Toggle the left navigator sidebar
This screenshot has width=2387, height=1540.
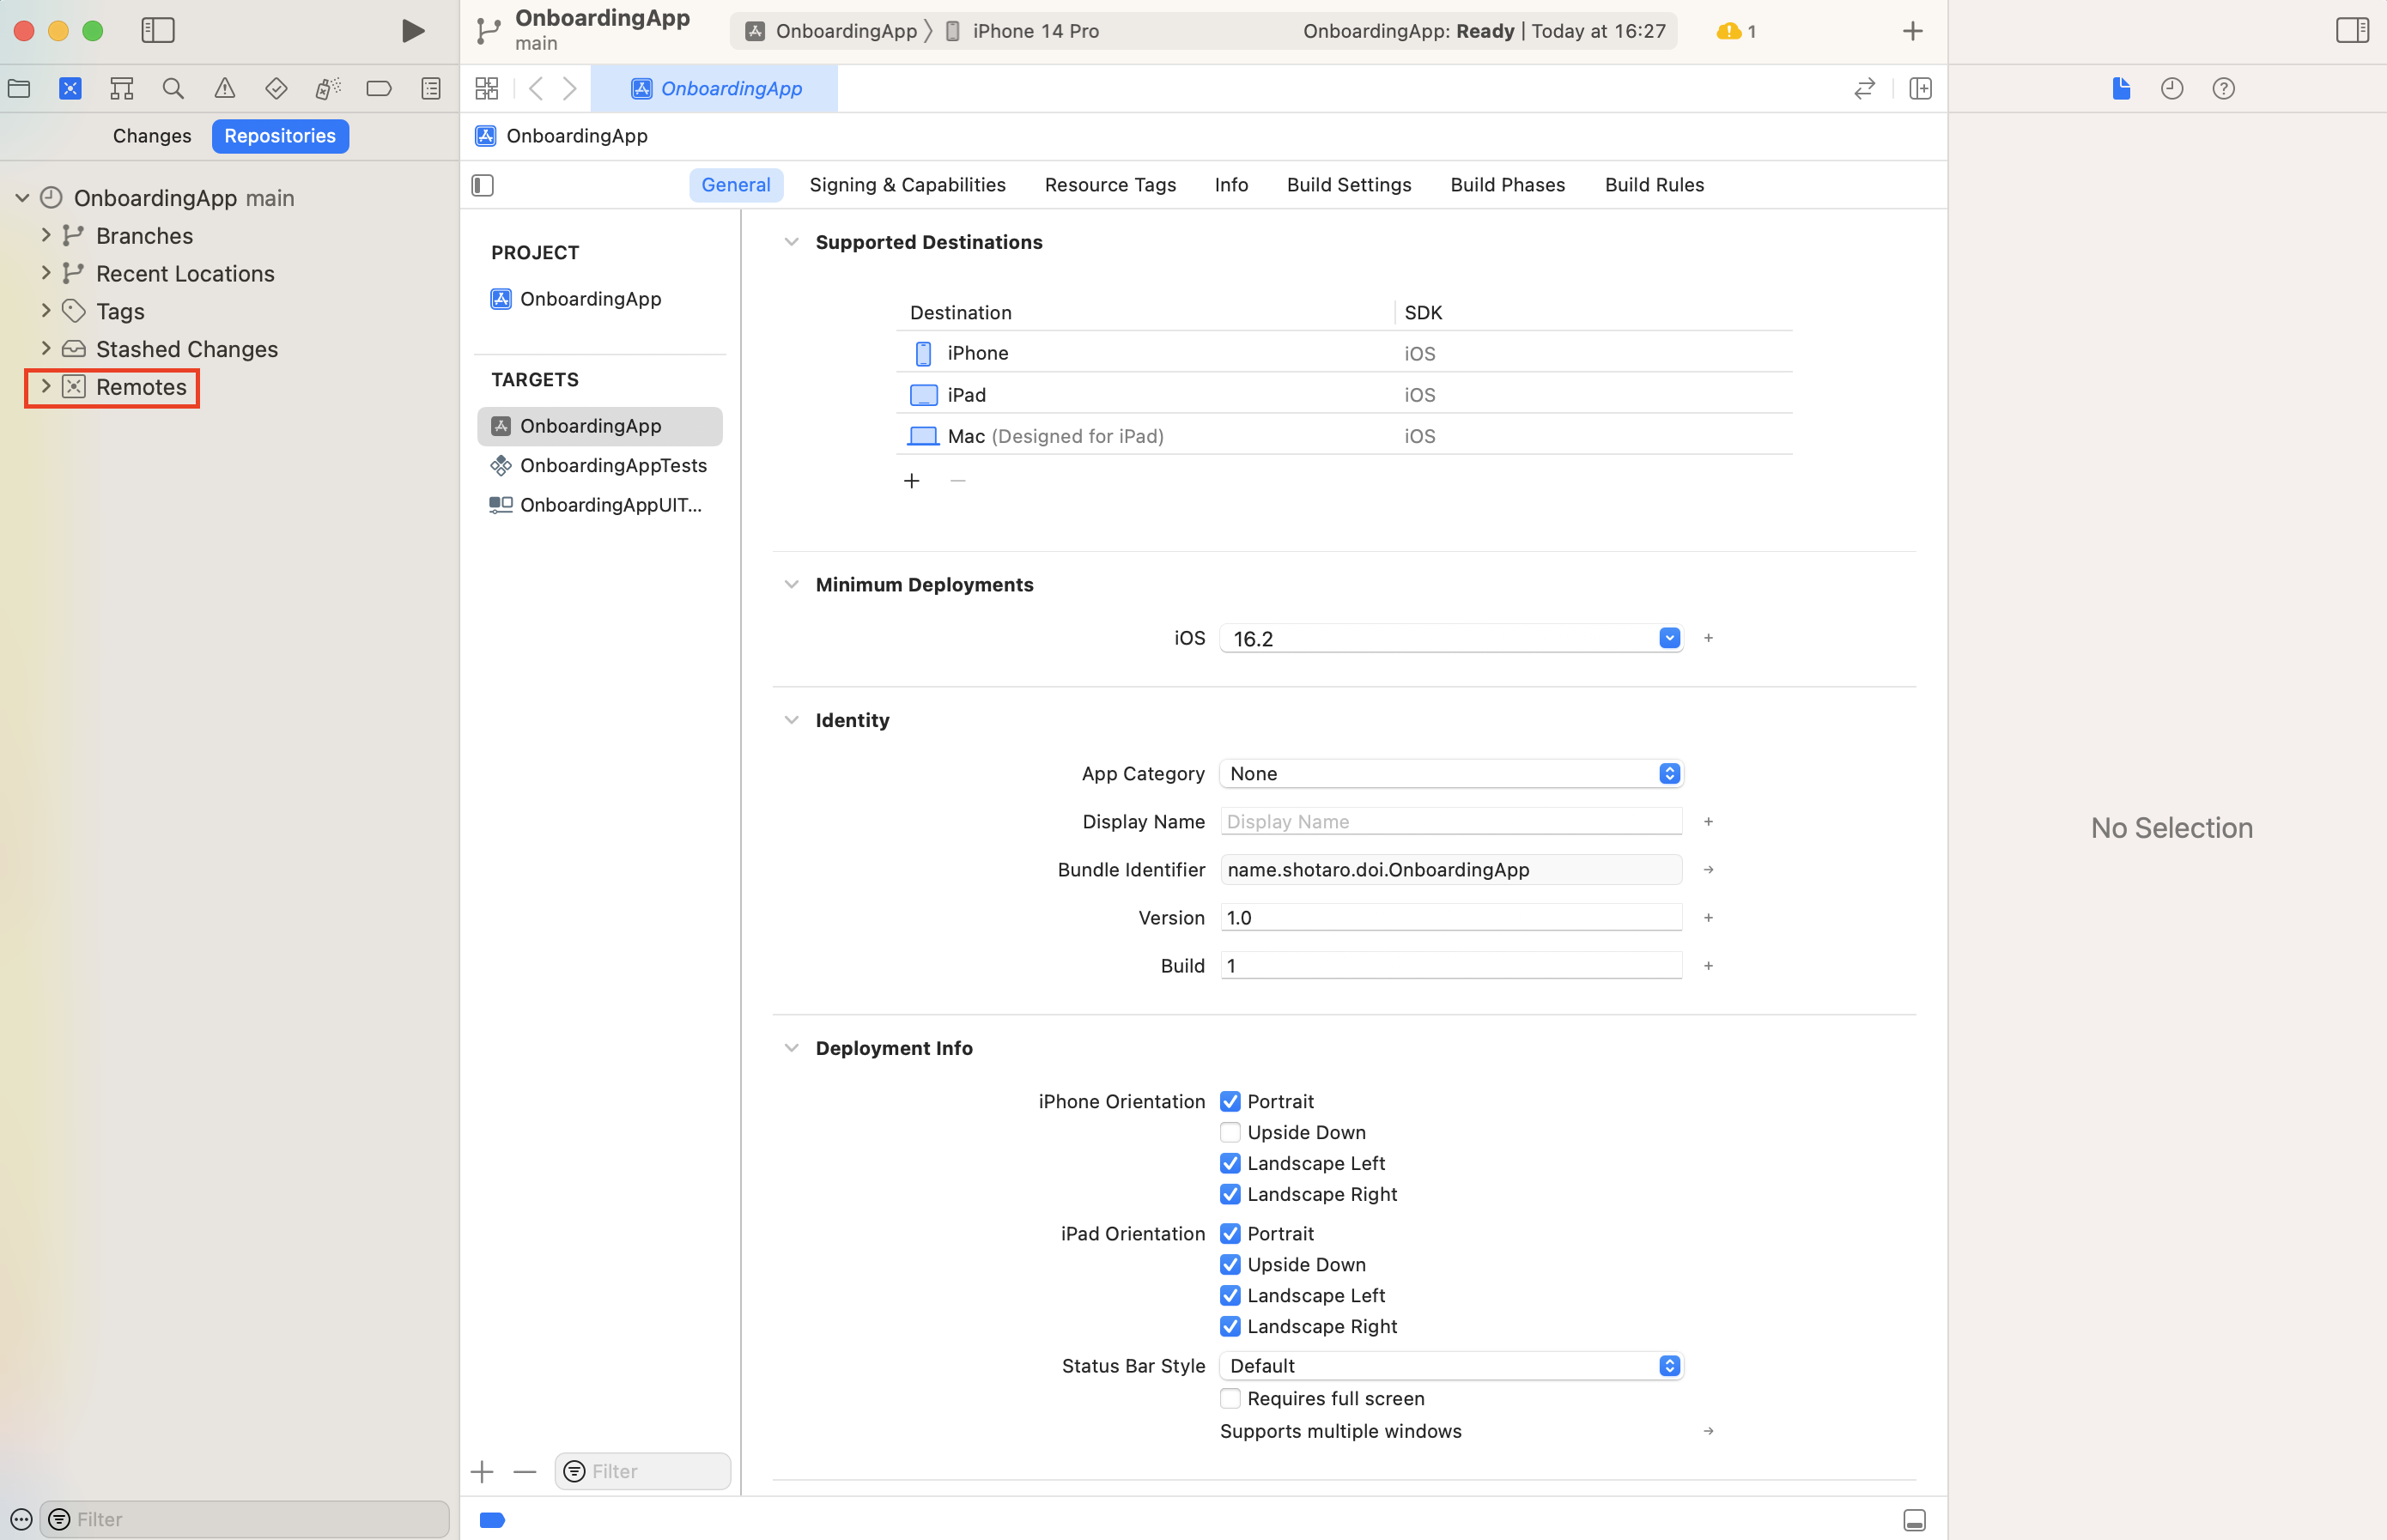pos(157,30)
